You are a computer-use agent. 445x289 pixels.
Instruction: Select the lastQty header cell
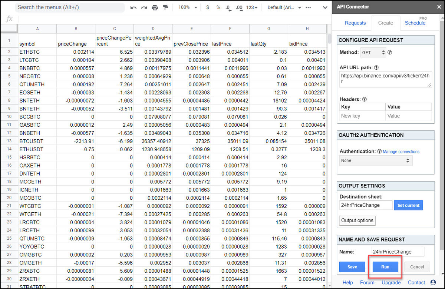[268, 40]
